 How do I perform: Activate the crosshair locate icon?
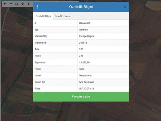(22, 4)
